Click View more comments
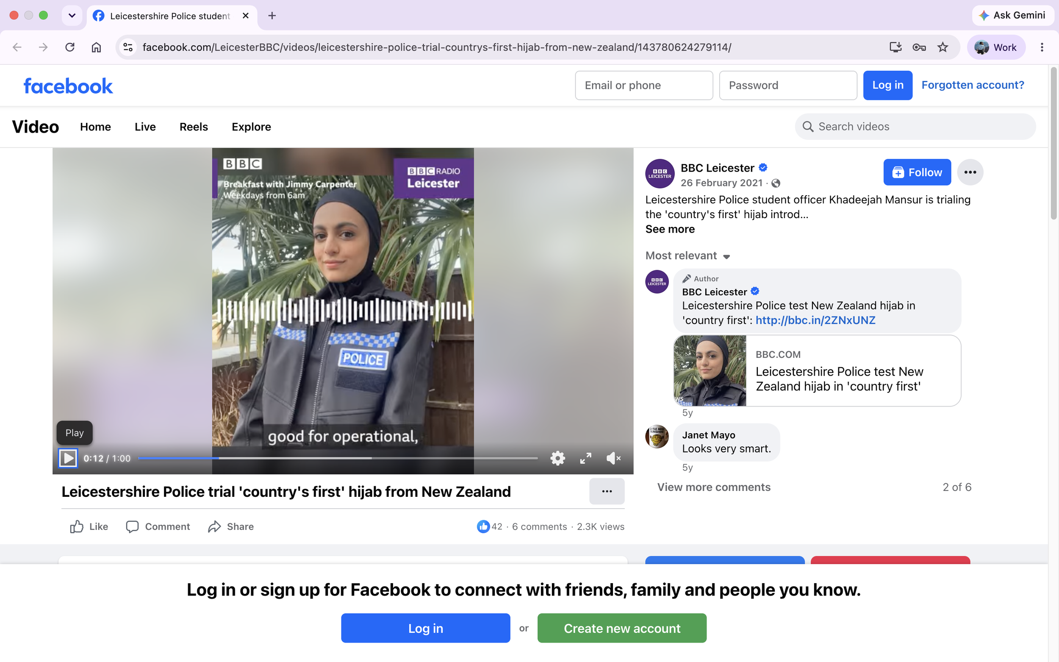 pyautogui.click(x=714, y=487)
